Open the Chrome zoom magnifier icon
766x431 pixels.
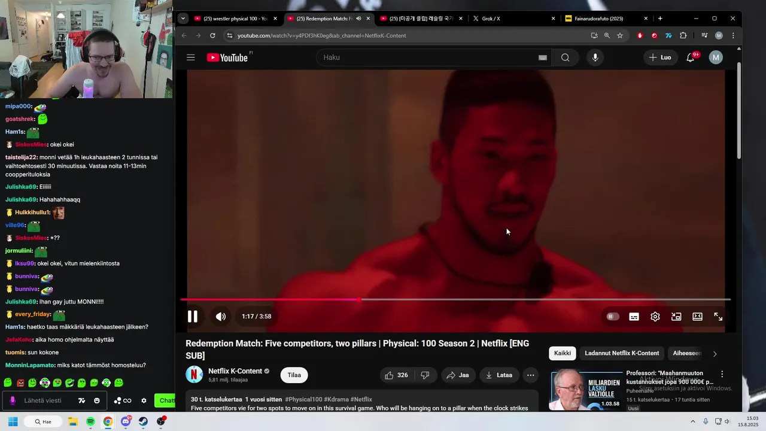607,35
